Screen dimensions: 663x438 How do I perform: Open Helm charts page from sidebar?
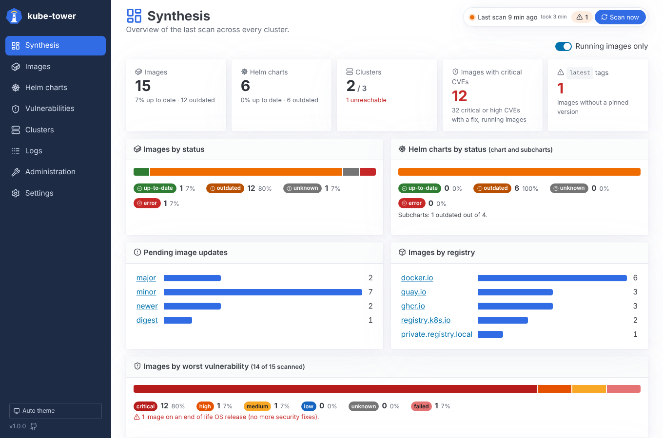point(56,88)
